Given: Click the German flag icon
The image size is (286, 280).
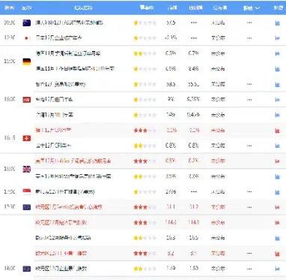Looking at the screenshot, I should click(27, 62).
